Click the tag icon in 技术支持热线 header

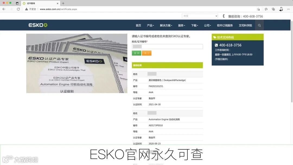tap(215, 37)
